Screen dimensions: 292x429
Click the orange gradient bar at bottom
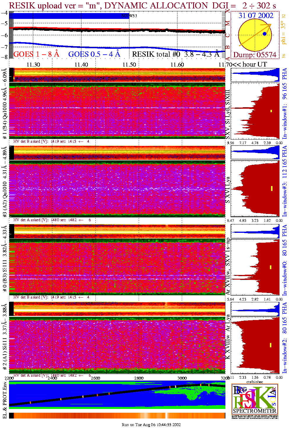point(116,416)
